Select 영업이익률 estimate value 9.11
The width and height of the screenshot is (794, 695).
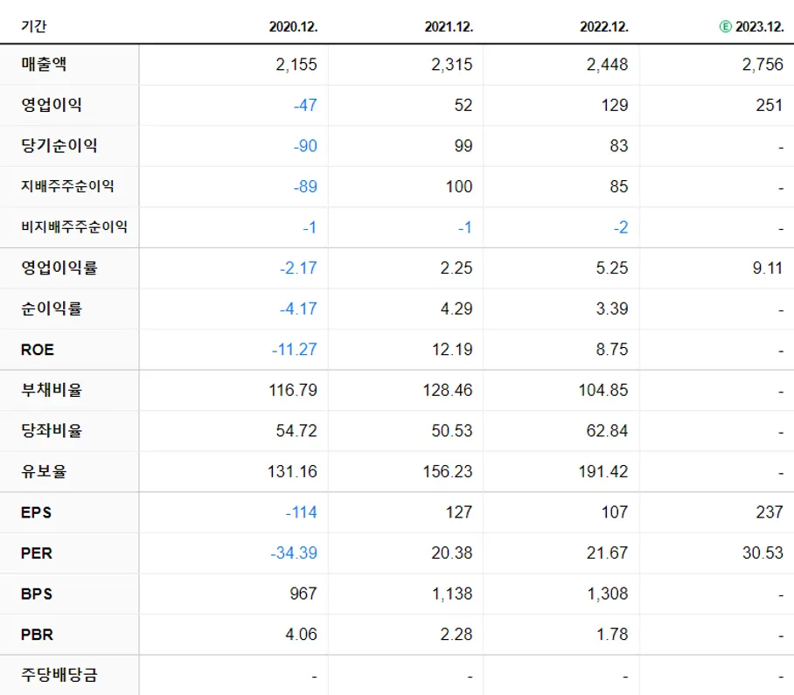click(x=768, y=268)
